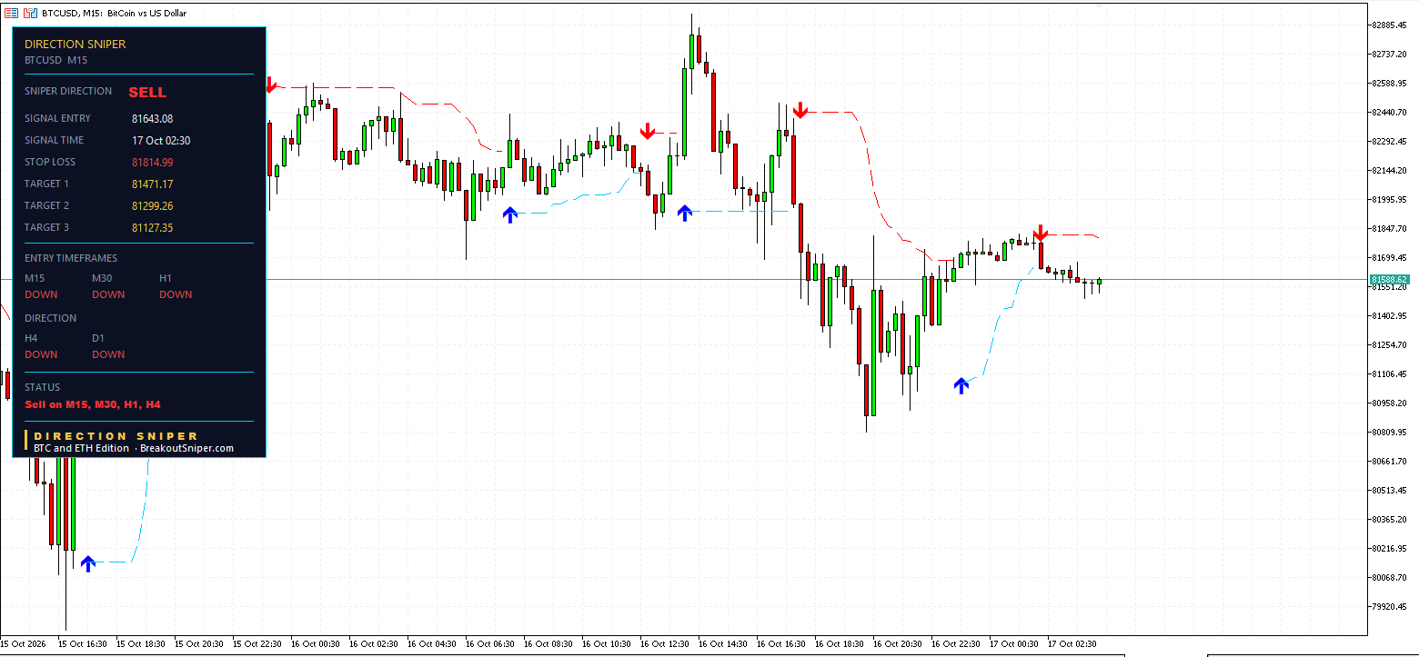Select the Target 3 value 81127.35
The image size is (1419, 657).
[x=152, y=228]
